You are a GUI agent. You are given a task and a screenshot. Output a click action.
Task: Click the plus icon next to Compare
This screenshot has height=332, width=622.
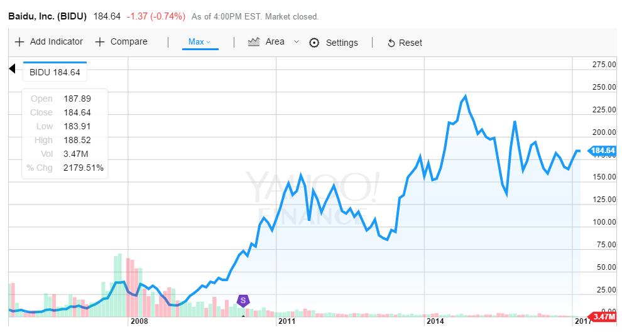click(x=100, y=42)
